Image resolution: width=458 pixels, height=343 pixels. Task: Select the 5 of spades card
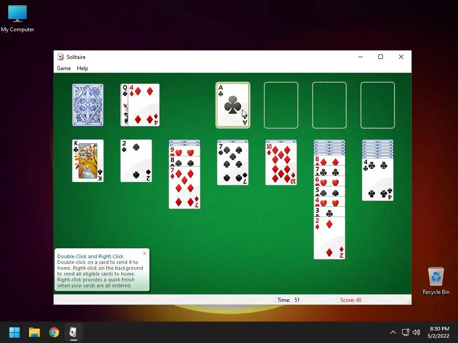[x=329, y=191]
